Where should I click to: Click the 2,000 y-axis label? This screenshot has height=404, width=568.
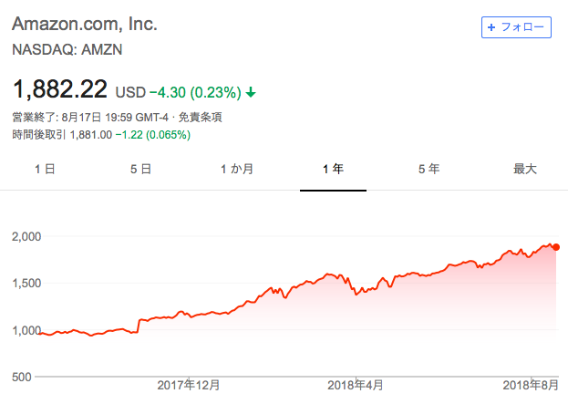click(x=26, y=236)
